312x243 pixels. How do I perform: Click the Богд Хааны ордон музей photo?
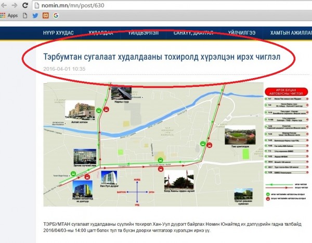[179, 180]
